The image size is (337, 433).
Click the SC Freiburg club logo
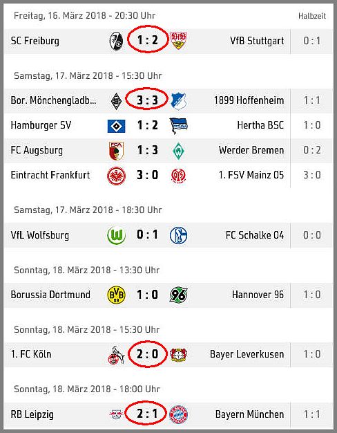point(117,41)
